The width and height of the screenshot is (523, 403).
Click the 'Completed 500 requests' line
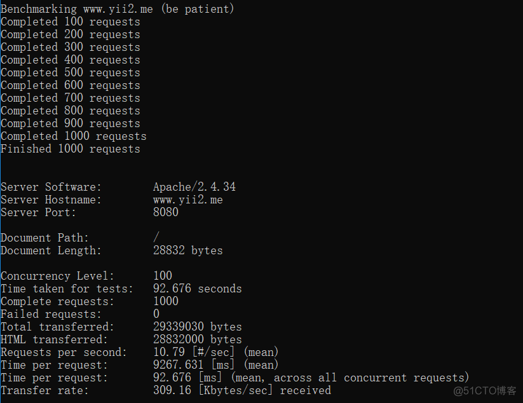(x=71, y=72)
